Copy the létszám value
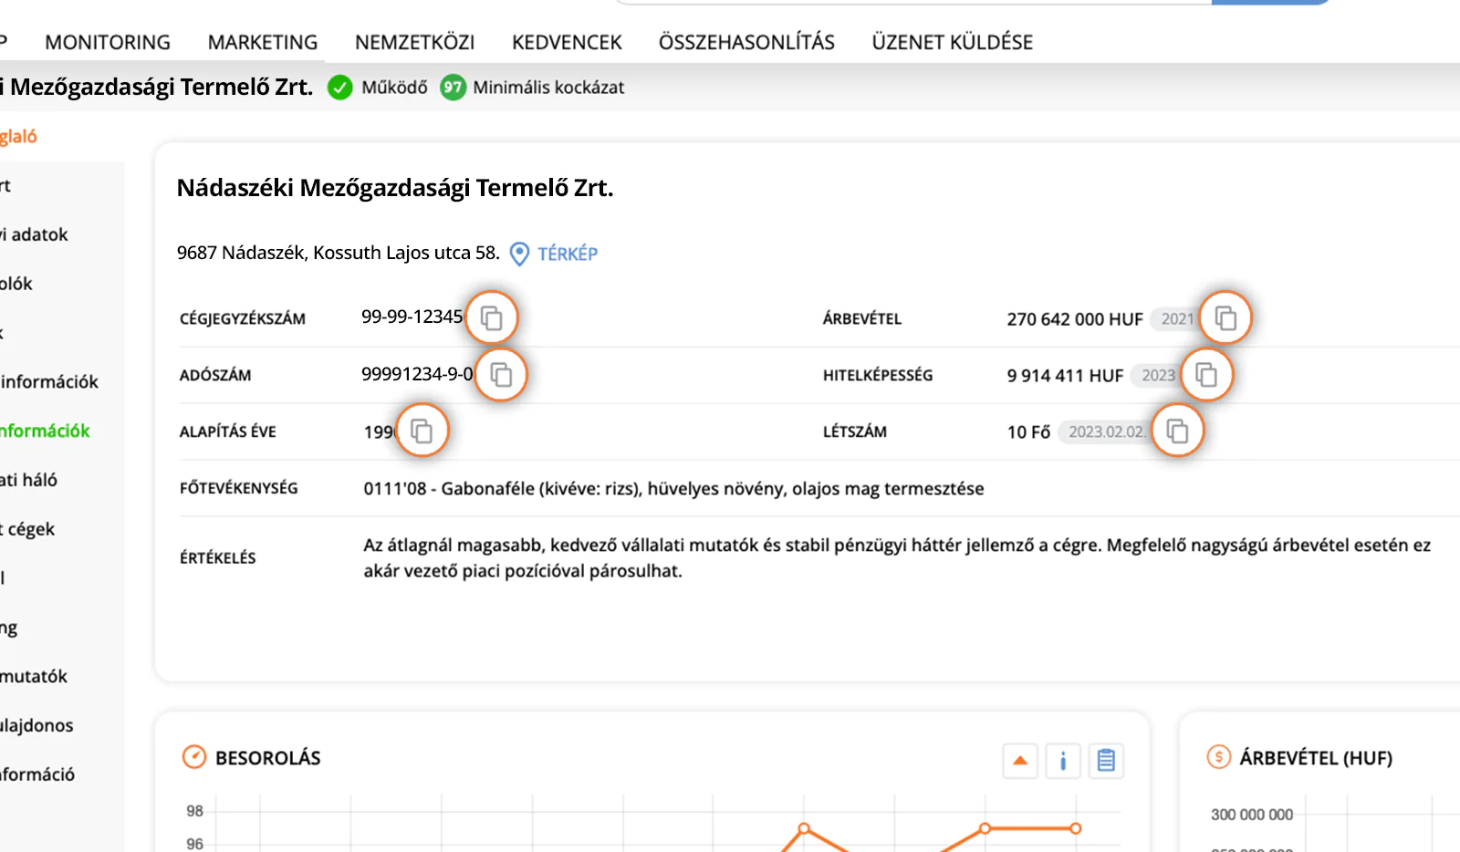Image resolution: width=1460 pixels, height=852 pixels. [x=1178, y=430]
